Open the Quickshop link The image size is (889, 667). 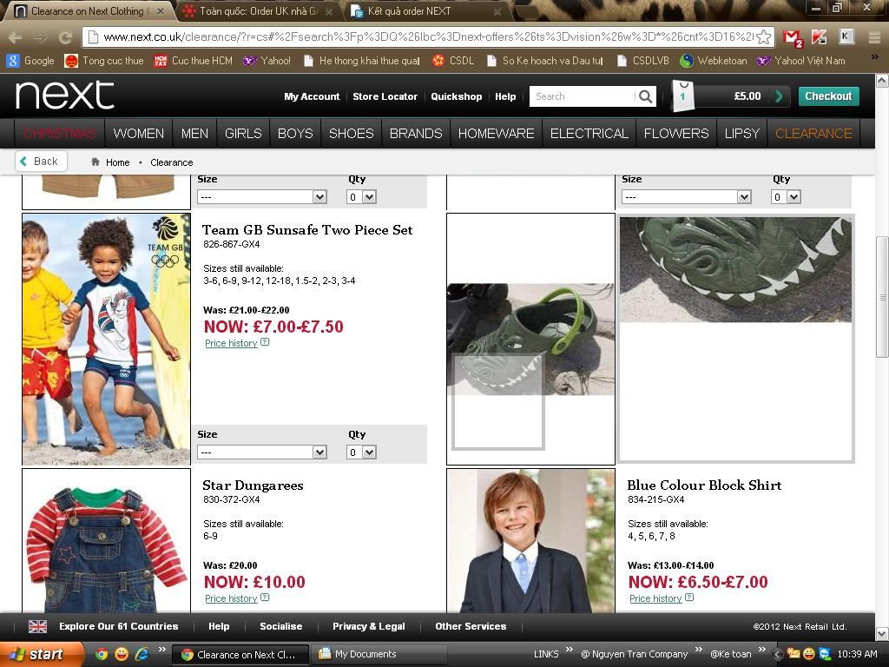coord(457,96)
